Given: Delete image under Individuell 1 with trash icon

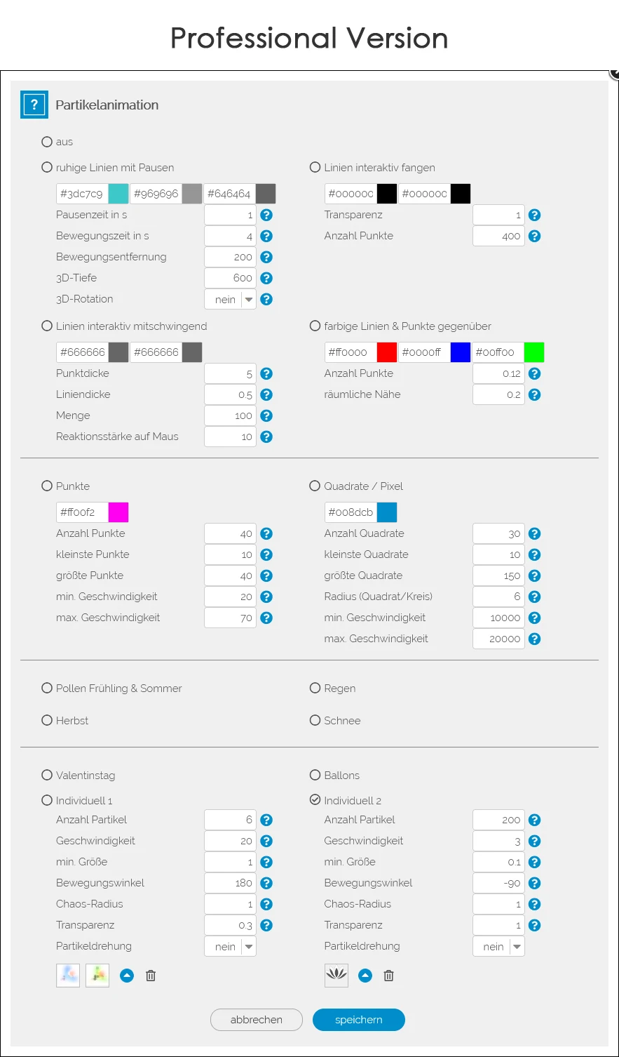Looking at the screenshot, I should (x=151, y=976).
